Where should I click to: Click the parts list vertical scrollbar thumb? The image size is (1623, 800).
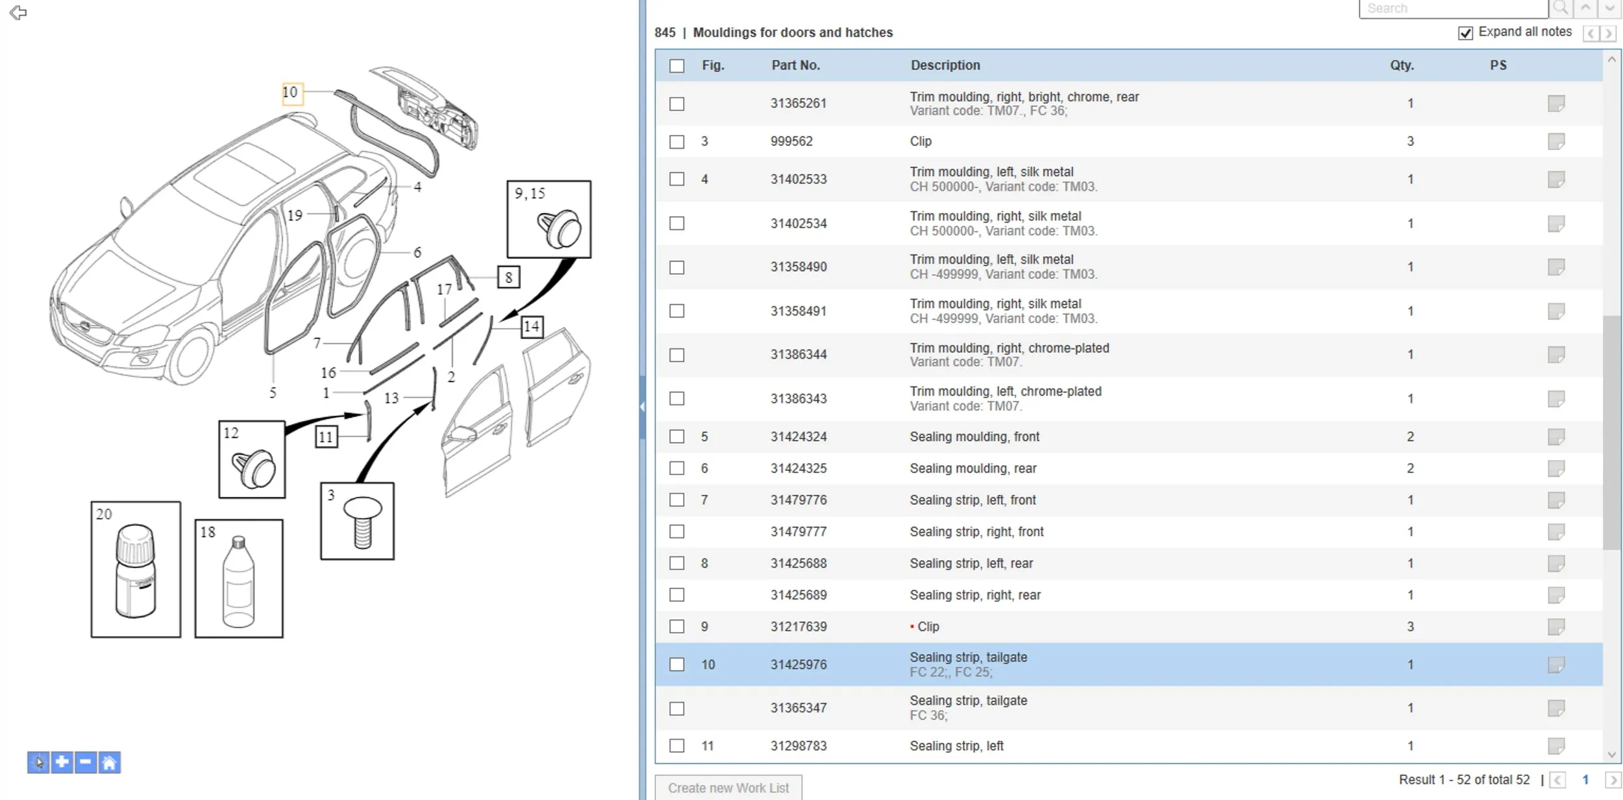click(x=1611, y=431)
